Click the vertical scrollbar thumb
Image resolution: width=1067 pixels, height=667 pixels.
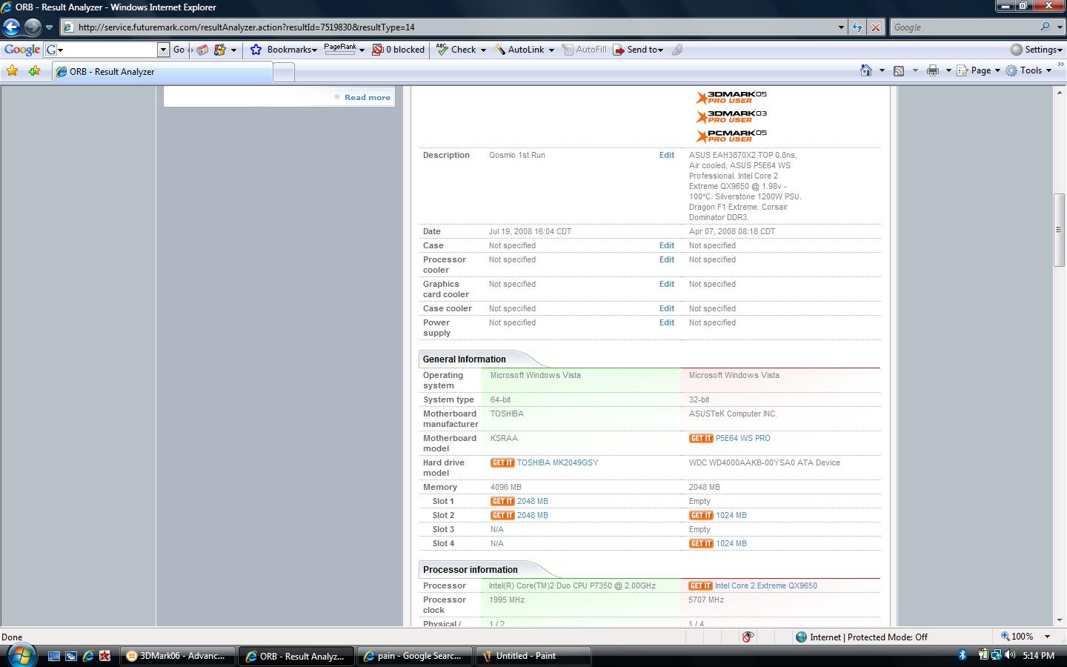click(1059, 230)
